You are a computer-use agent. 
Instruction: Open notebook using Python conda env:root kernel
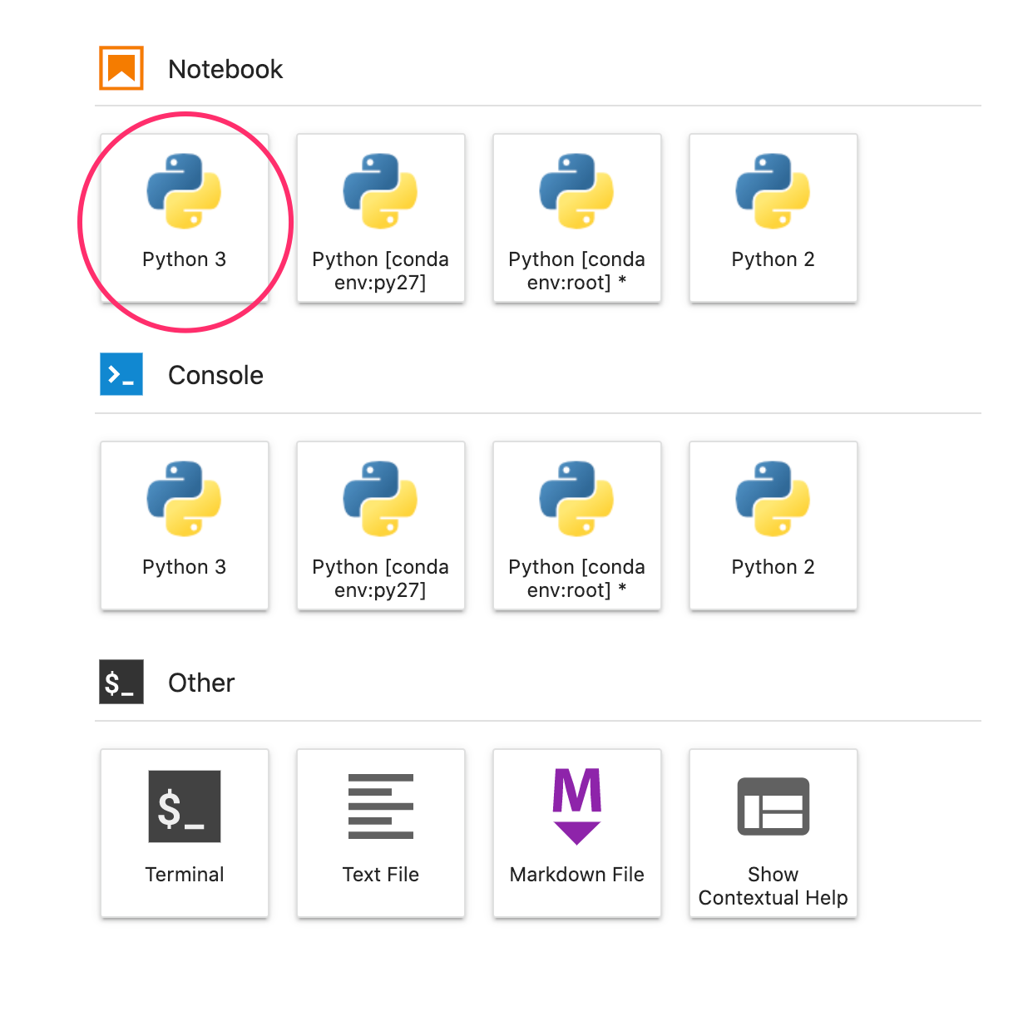tap(576, 218)
